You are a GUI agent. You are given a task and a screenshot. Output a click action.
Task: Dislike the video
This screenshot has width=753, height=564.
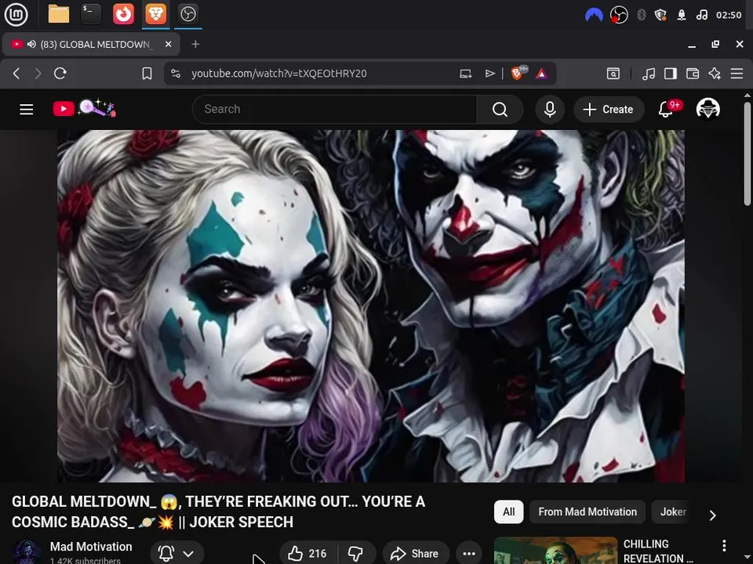pyautogui.click(x=356, y=554)
